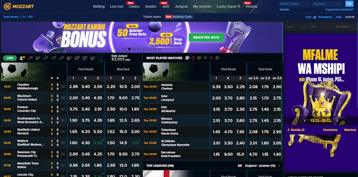Viewport: 358px width, 177px height.
Task: Open the JetX game tab
Action: coord(166,6)
